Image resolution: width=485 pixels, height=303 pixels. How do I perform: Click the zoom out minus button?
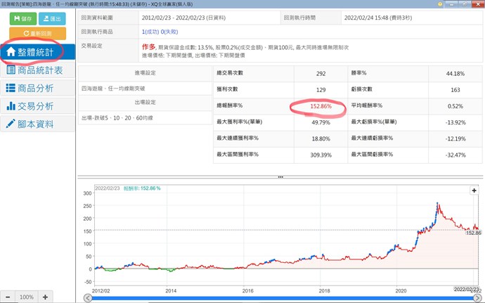[8, 297]
